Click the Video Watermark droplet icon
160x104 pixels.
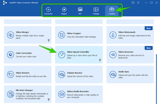click(x=113, y=35)
